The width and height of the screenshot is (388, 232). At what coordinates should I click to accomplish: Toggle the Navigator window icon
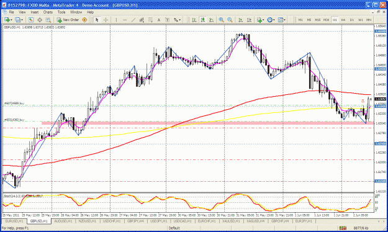40,20
